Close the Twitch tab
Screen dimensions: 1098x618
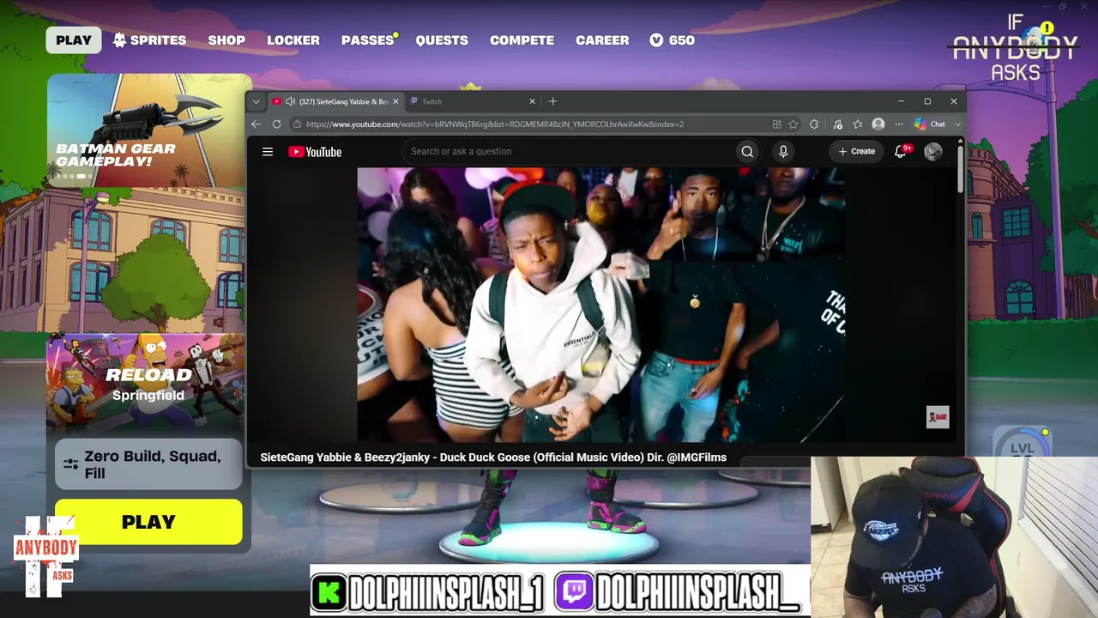pyautogui.click(x=532, y=101)
